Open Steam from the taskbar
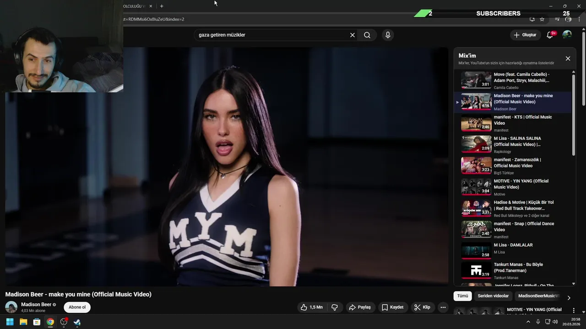This screenshot has height=329, width=586. (x=77, y=322)
